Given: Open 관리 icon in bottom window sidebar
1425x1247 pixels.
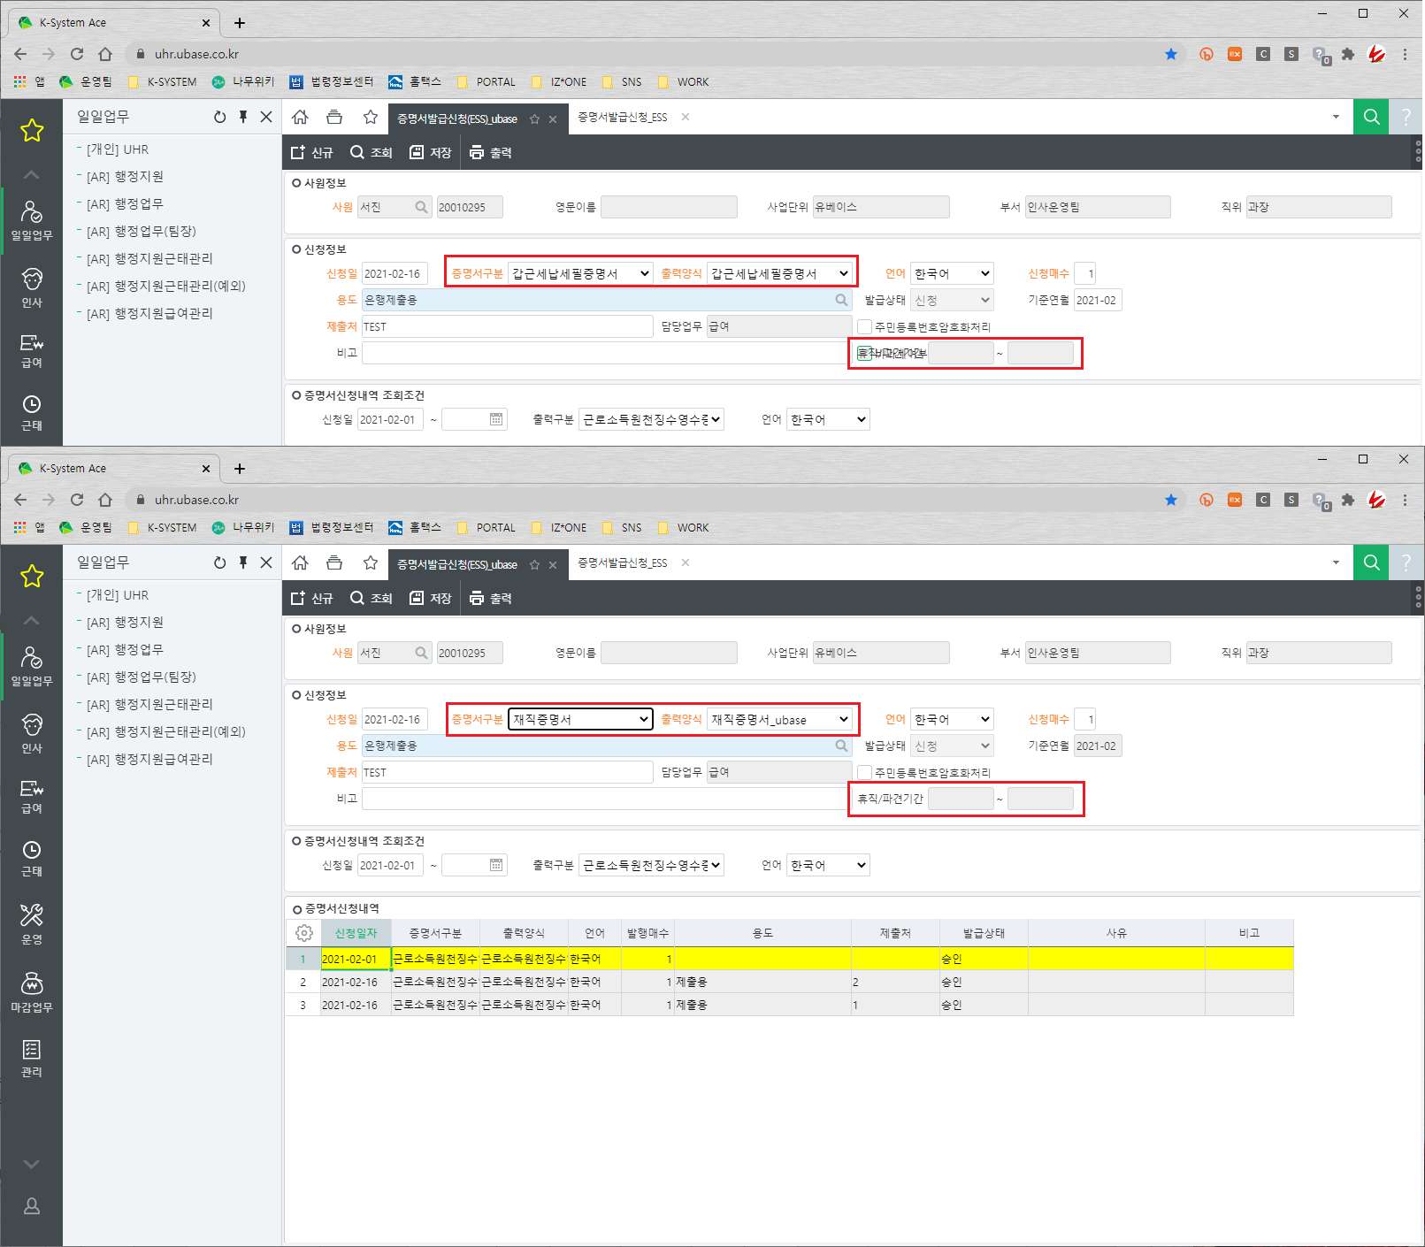Looking at the screenshot, I should coord(31,1058).
